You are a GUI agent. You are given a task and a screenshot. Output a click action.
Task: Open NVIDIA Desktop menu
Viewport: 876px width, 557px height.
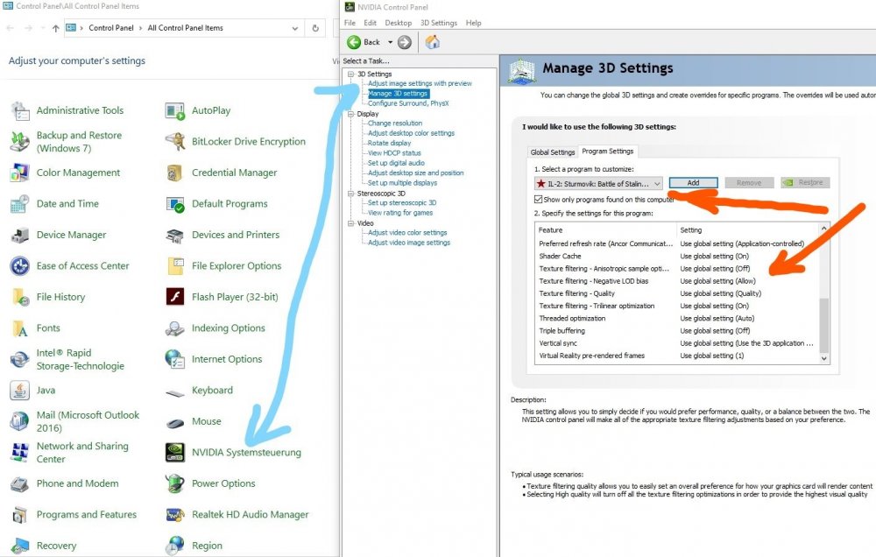pos(399,23)
